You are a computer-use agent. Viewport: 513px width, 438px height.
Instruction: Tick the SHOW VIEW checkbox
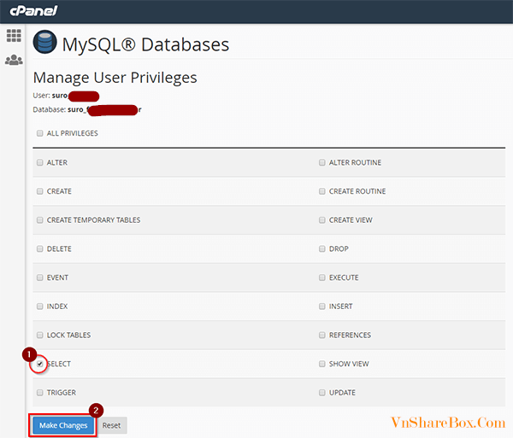(322, 364)
